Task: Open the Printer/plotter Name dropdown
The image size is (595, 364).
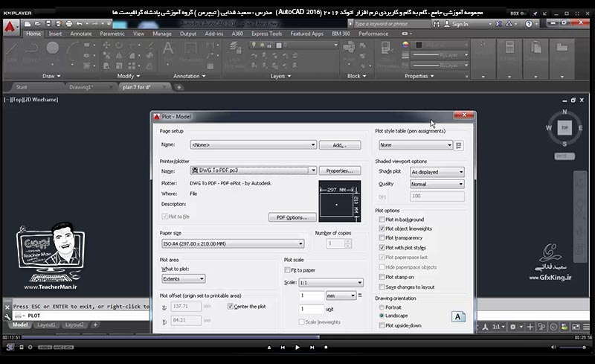Action: (x=254, y=170)
